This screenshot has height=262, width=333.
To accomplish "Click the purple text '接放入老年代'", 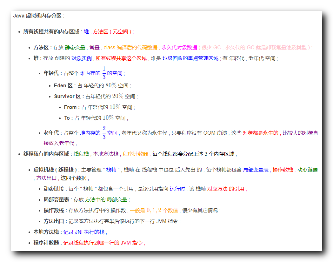I will [x=59, y=143].
